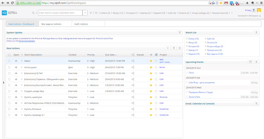This screenshot has height=139, width=264.
Task: Click the add (+) button in Next Actions
Action: point(168,48)
